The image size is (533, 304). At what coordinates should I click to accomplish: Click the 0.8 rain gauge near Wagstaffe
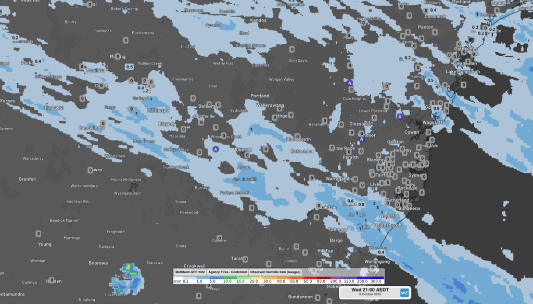point(436,108)
